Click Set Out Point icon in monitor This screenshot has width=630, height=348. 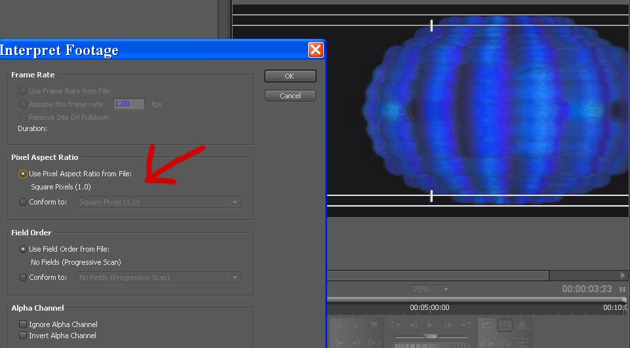(x=357, y=326)
